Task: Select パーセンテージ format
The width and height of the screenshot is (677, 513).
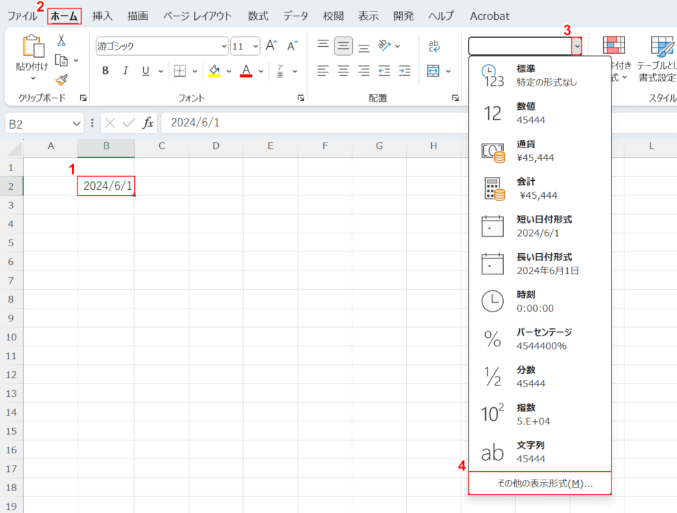Action: [x=540, y=339]
